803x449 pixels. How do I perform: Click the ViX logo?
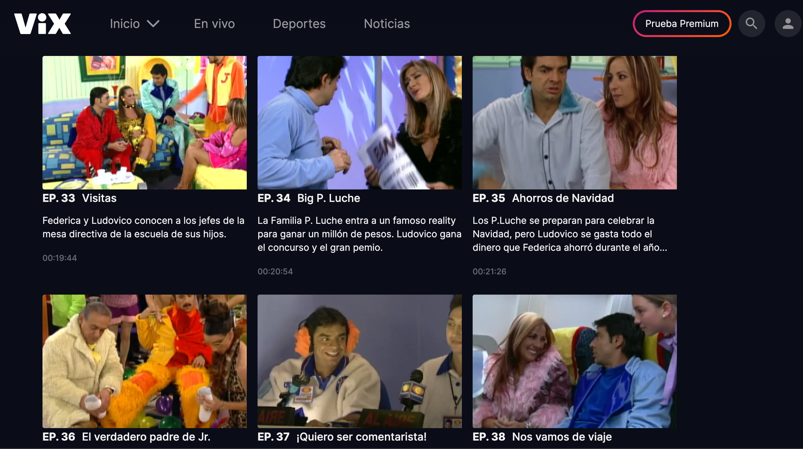point(42,24)
